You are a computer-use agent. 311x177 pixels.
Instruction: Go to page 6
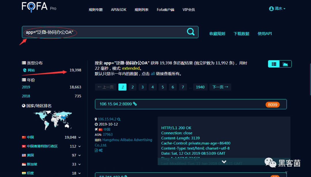173,87
